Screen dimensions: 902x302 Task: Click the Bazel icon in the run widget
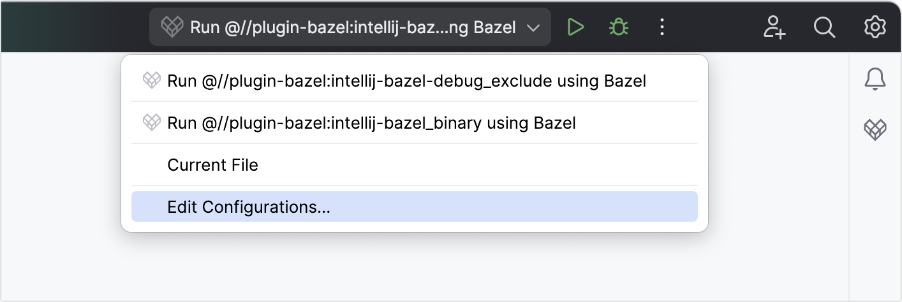tap(172, 27)
